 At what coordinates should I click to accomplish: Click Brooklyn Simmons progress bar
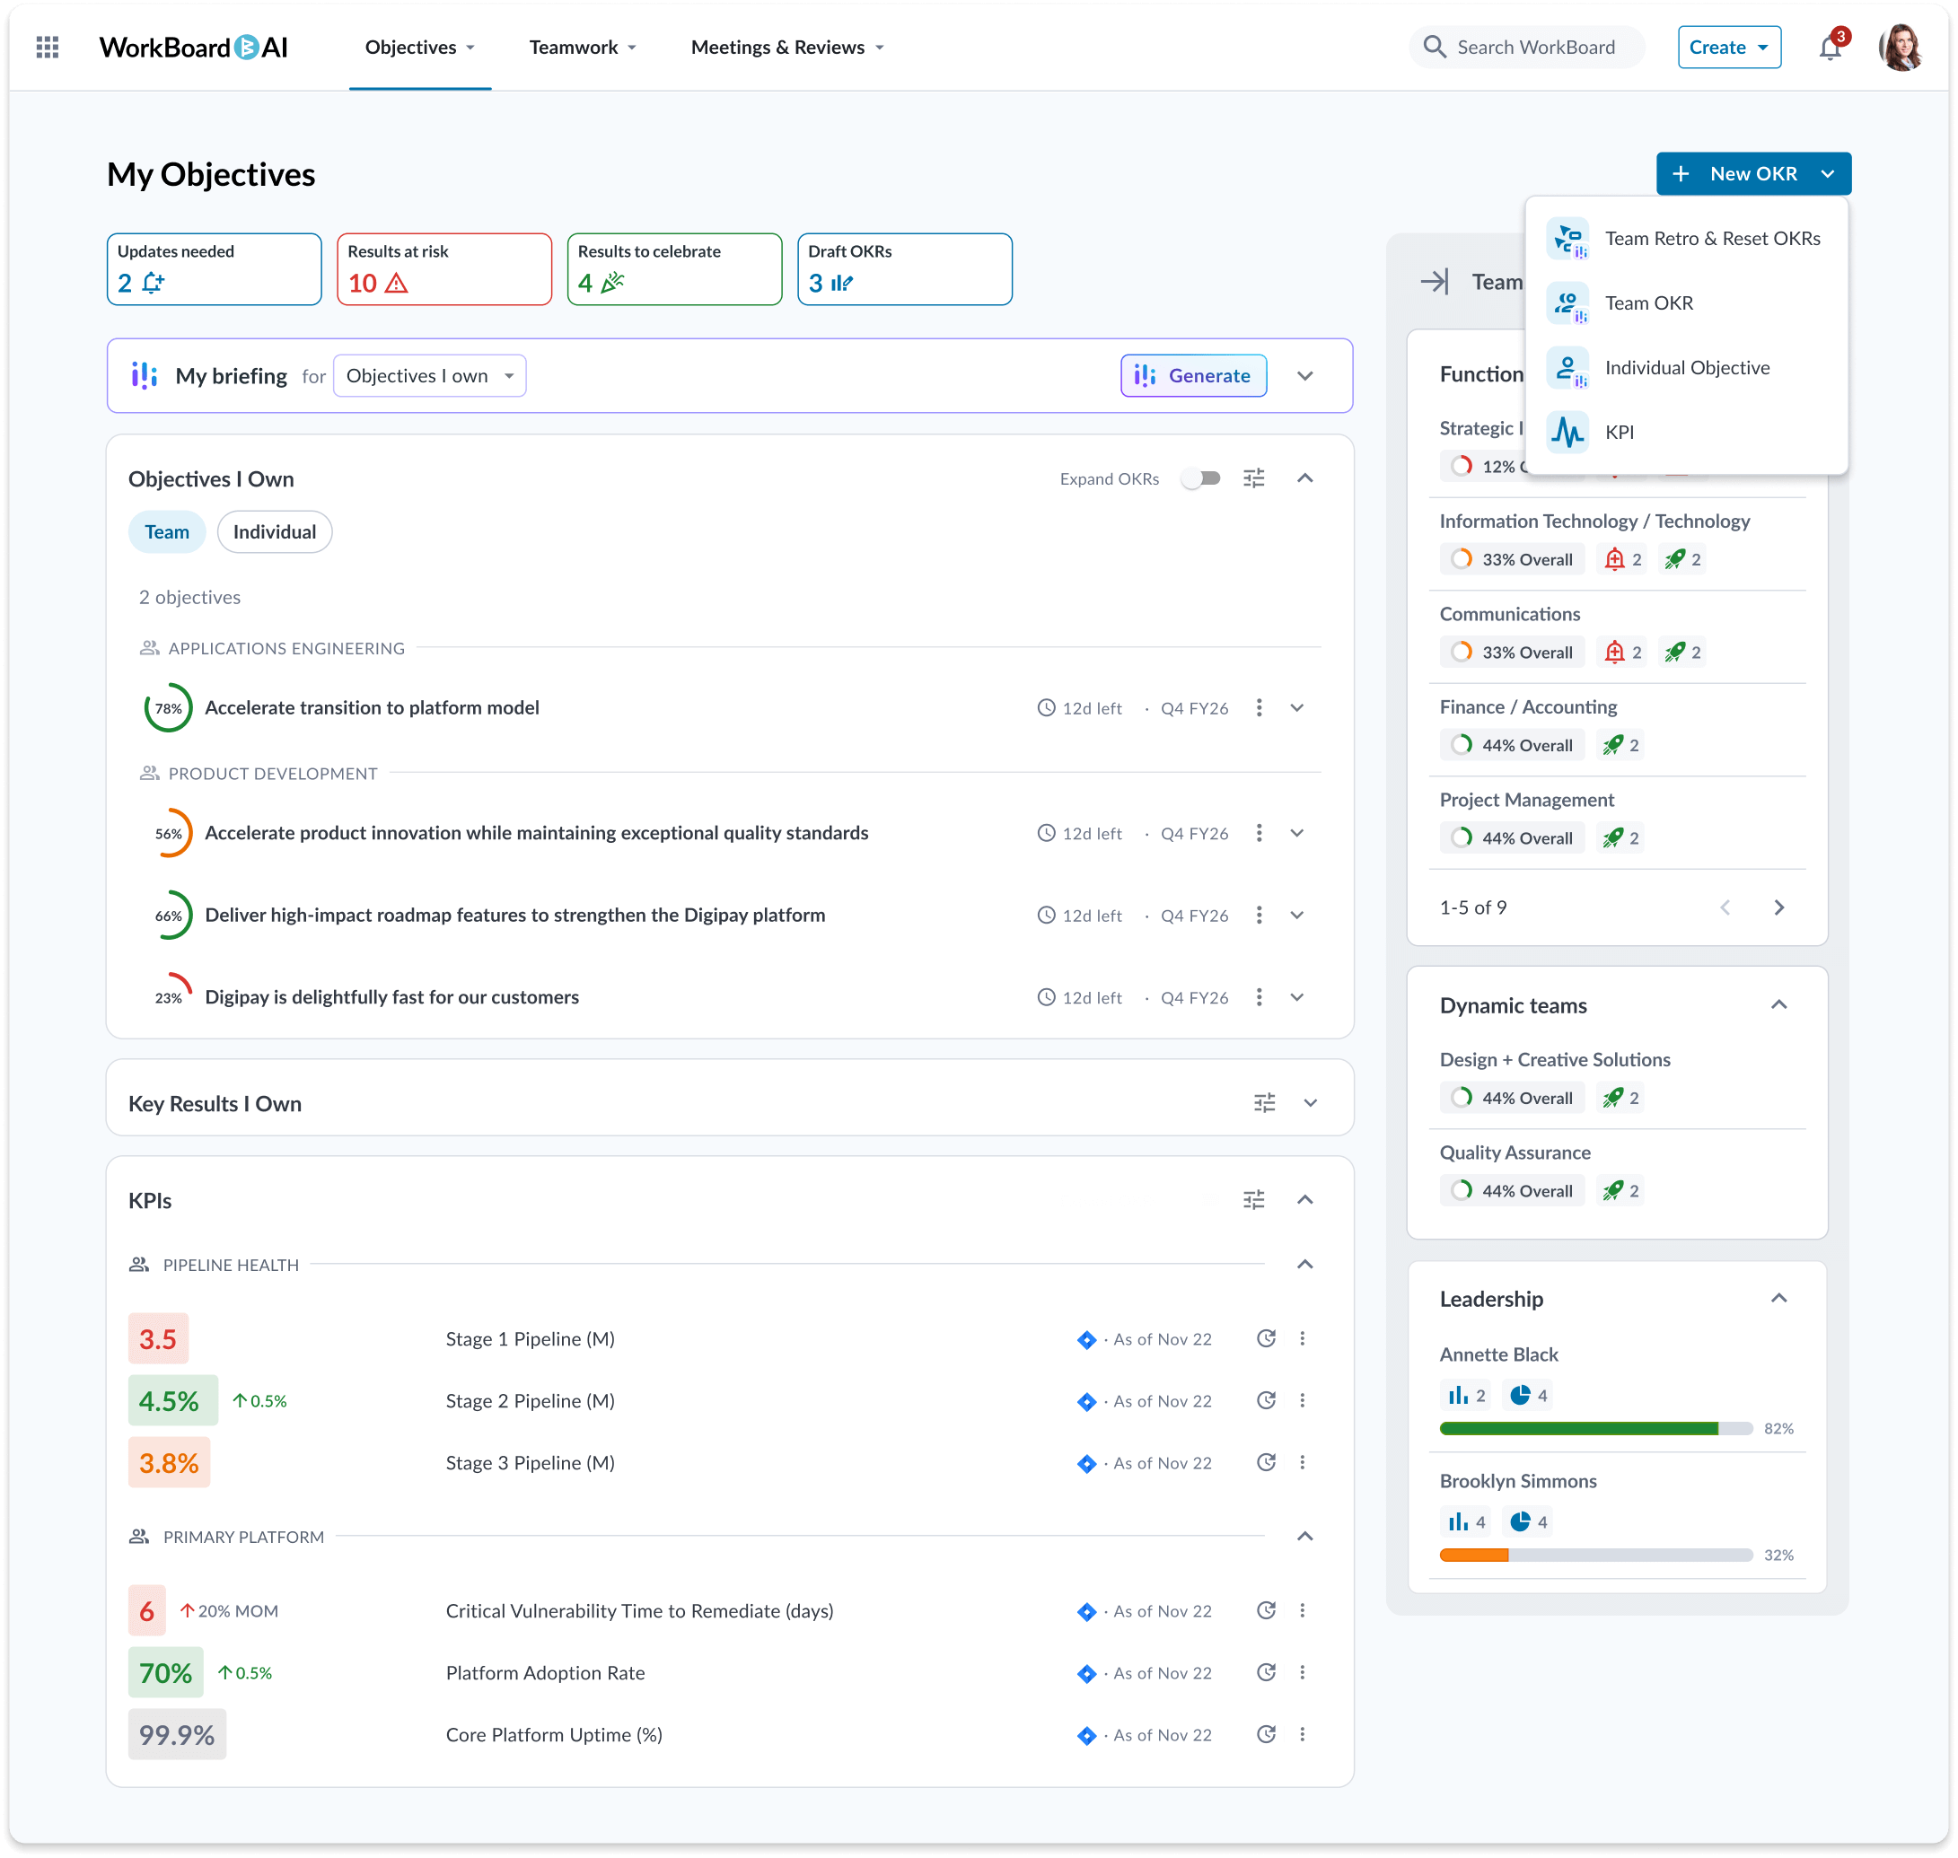tap(1594, 1555)
